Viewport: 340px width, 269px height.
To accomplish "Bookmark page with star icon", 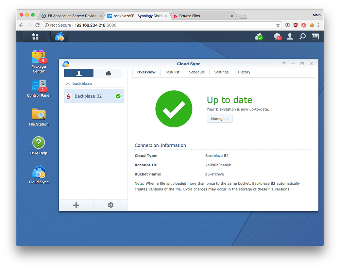I will (278, 25).
